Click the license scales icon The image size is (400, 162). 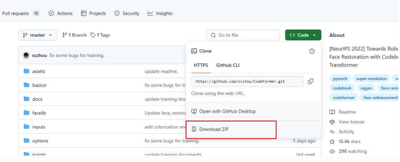(x=332, y=122)
